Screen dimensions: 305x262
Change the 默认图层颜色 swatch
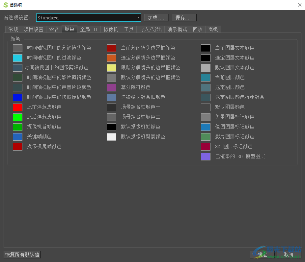(x=206, y=107)
